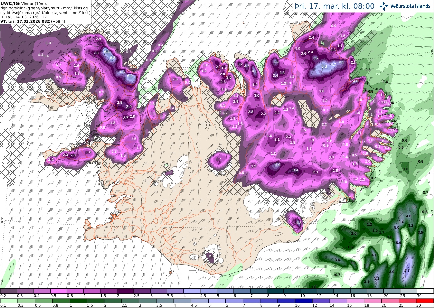The width and height of the screenshot is (434, 308).
Task: Click the Veðurstofa Íslands logo icon
Action: (384, 6)
